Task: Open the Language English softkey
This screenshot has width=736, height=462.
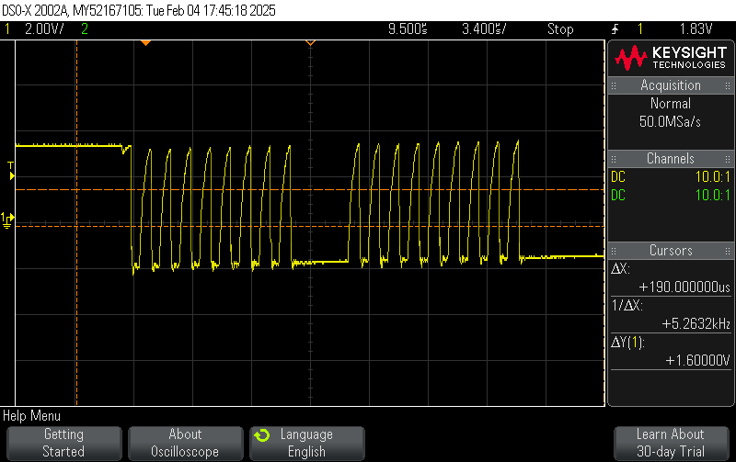Action: pos(306,443)
